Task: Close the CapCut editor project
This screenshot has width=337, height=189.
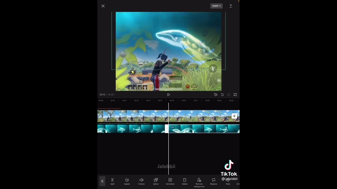Action: pyautogui.click(x=103, y=6)
